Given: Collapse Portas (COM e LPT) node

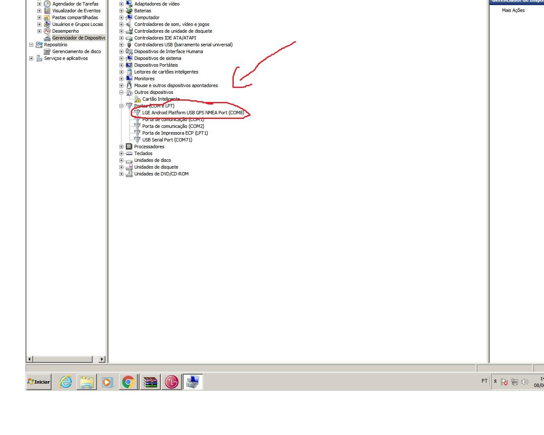Looking at the screenshot, I should pyautogui.click(x=121, y=106).
